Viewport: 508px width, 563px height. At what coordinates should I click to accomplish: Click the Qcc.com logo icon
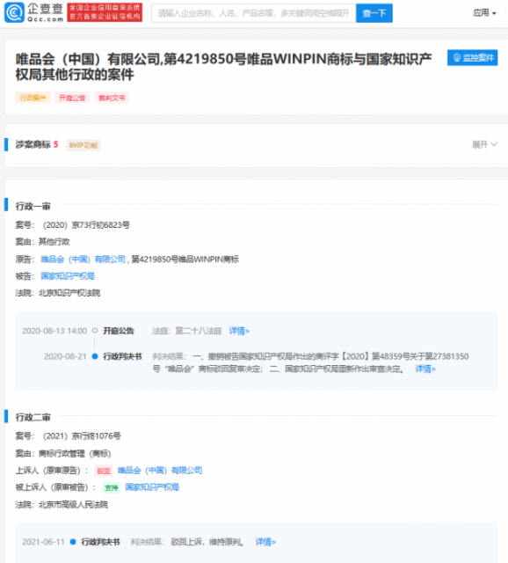pos(14,12)
